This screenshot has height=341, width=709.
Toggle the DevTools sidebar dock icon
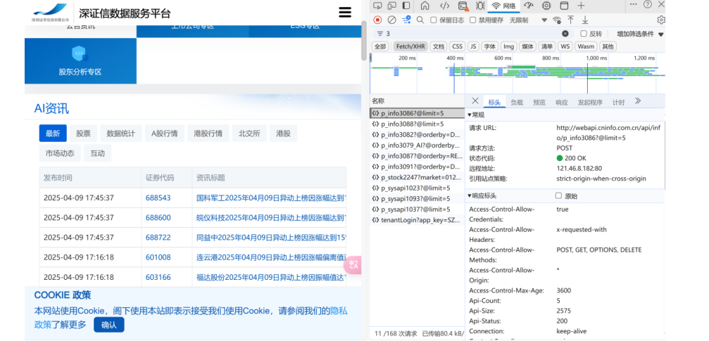click(406, 6)
